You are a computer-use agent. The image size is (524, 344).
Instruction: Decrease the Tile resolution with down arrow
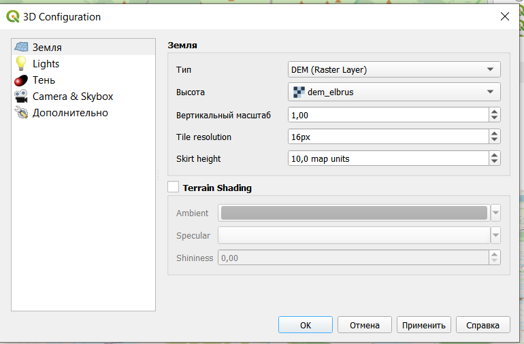pyautogui.click(x=494, y=140)
